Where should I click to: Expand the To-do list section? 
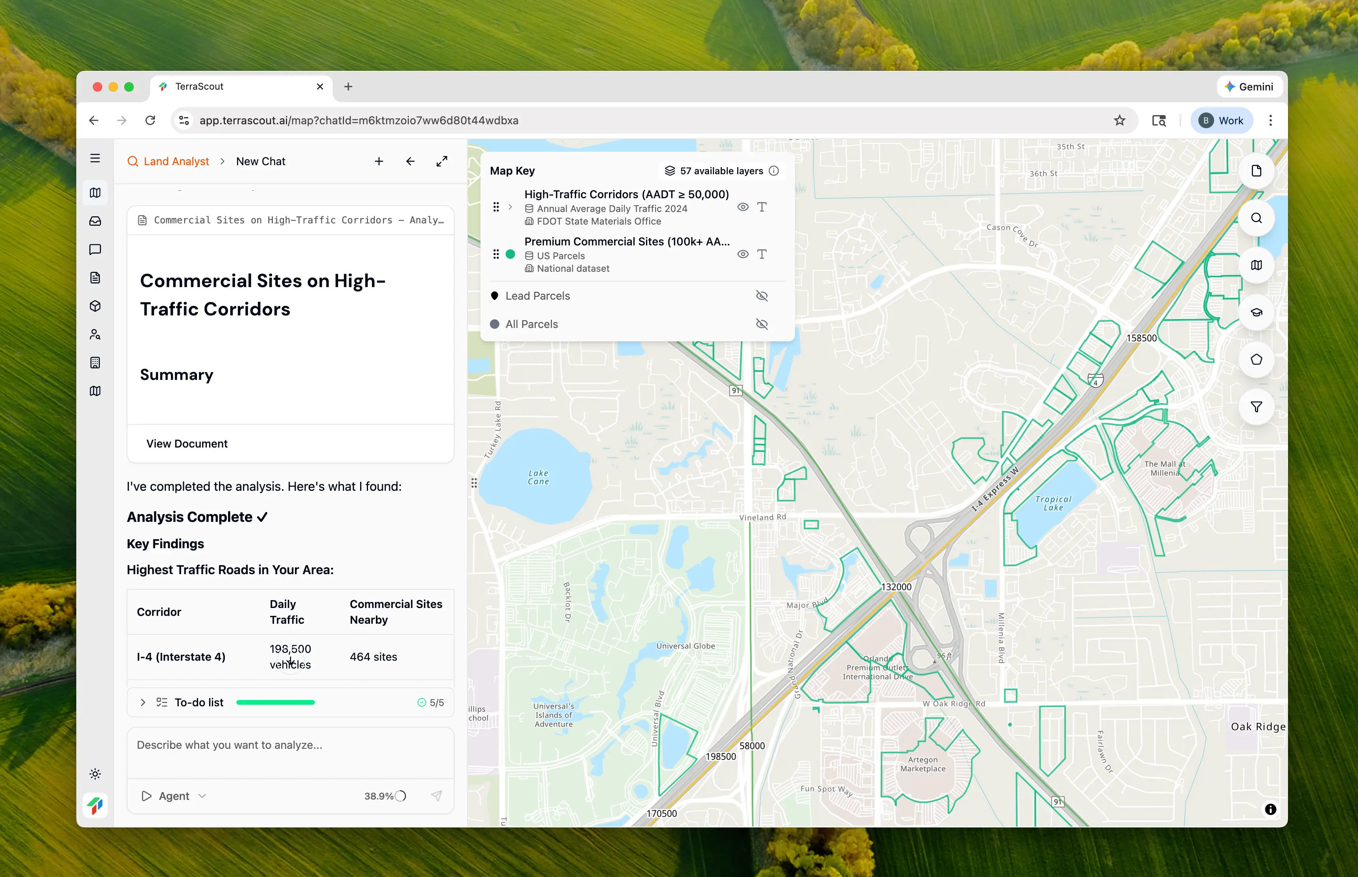[x=143, y=703]
